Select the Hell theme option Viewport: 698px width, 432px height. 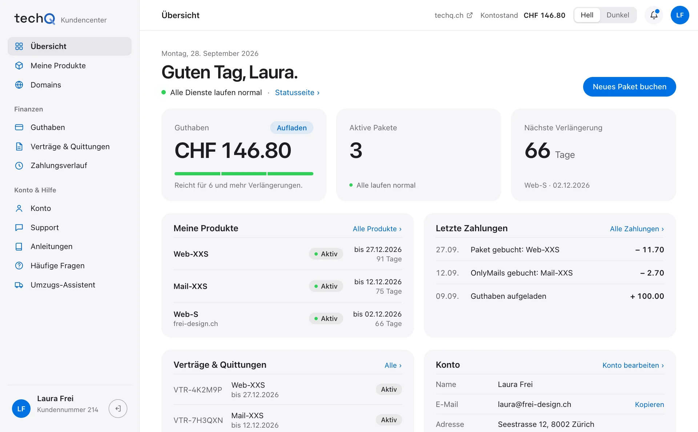click(x=587, y=15)
